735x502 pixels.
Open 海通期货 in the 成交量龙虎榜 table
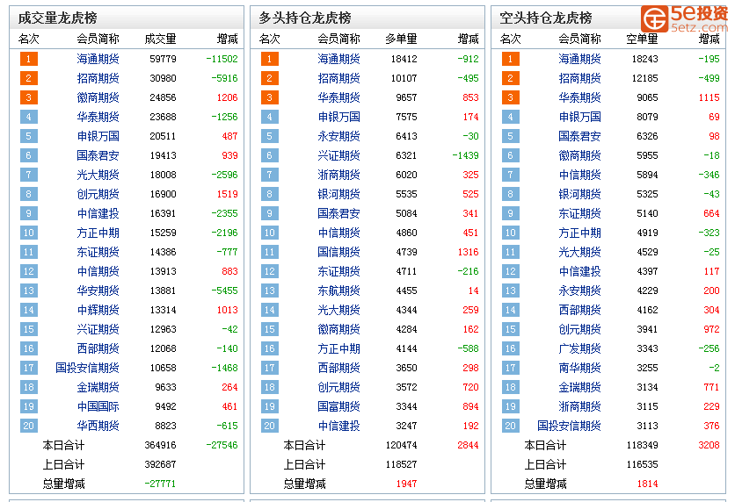coord(98,59)
